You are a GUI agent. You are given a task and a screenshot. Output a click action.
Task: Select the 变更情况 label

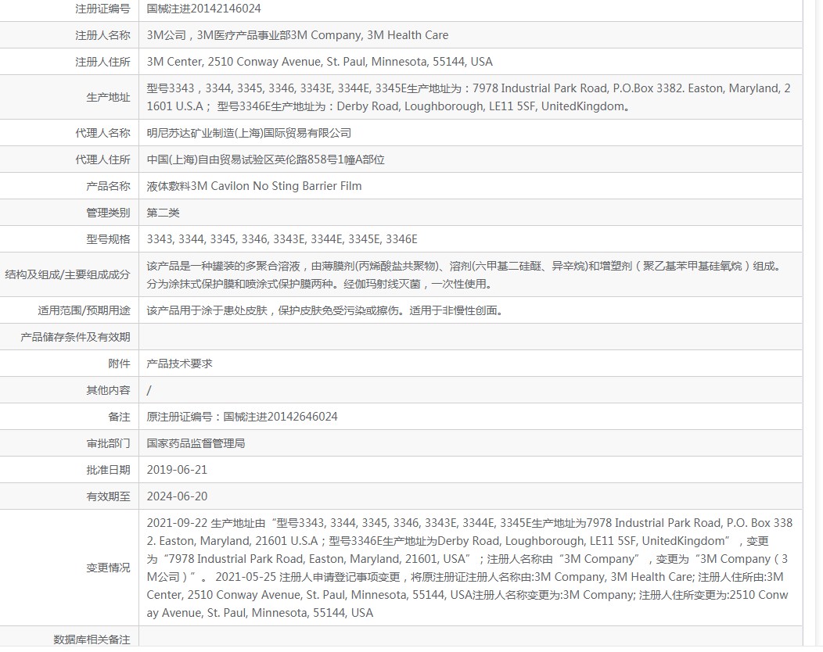click(x=108, y=568)
